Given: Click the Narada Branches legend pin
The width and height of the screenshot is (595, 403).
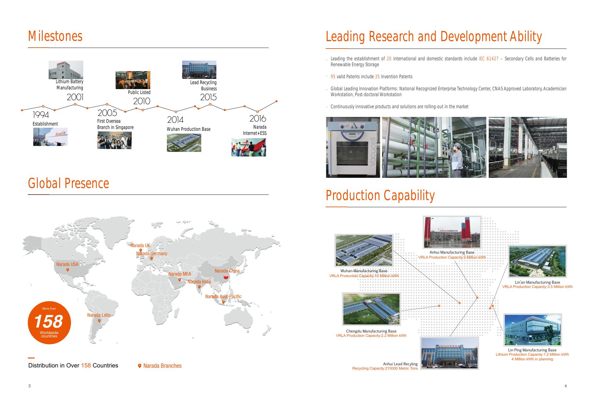Looking at the screenshot, I should (140, 366).
